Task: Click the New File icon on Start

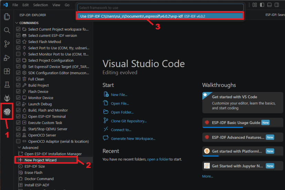Action: click(x=106, y=94)
